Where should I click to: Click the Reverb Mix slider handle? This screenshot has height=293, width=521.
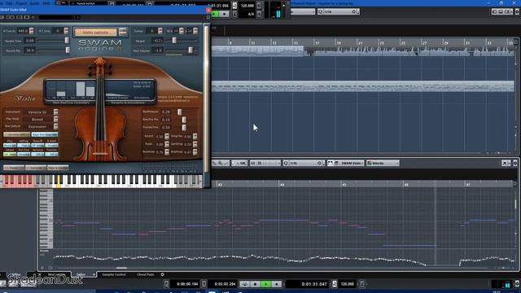click(68, 50)
